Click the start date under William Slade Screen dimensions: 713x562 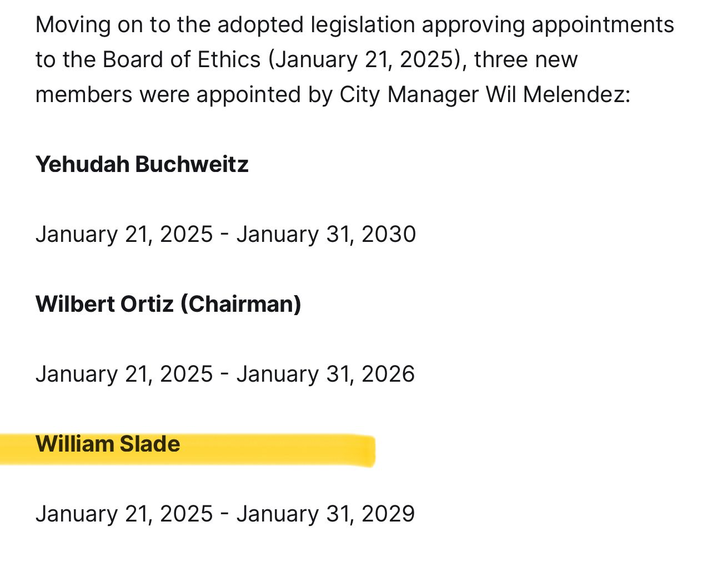click(124, 514)
